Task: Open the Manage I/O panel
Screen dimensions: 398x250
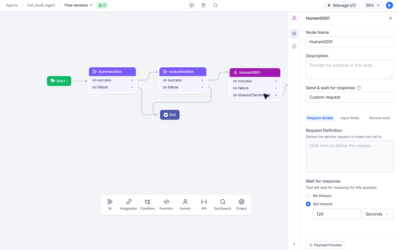Action: click(x=341, y=5)
